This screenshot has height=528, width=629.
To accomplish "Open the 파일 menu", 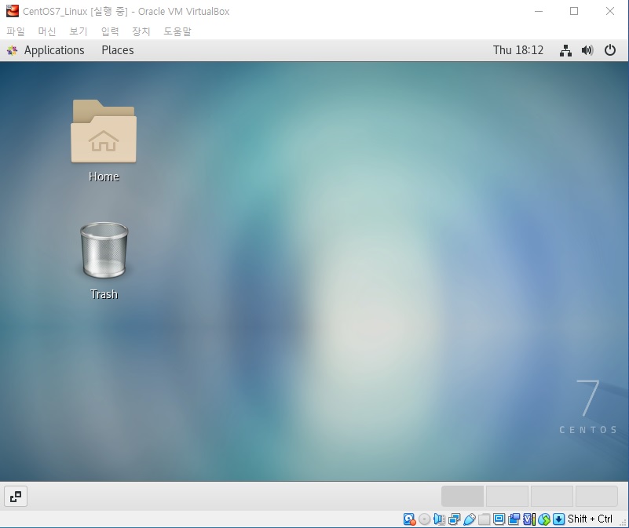I will 16,31.
